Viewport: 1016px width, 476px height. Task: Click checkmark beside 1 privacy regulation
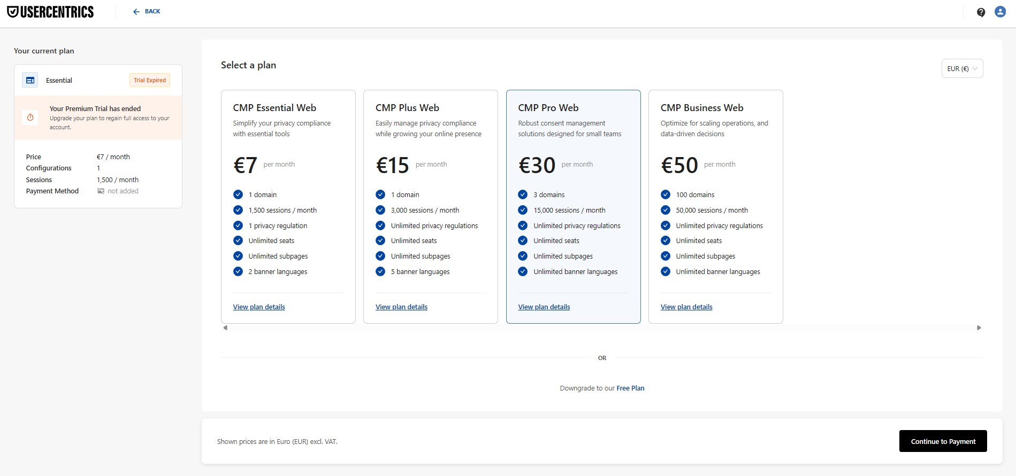click(x=238, y=225)
